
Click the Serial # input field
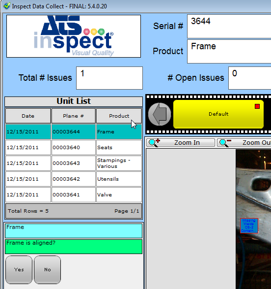pos(229,27)
